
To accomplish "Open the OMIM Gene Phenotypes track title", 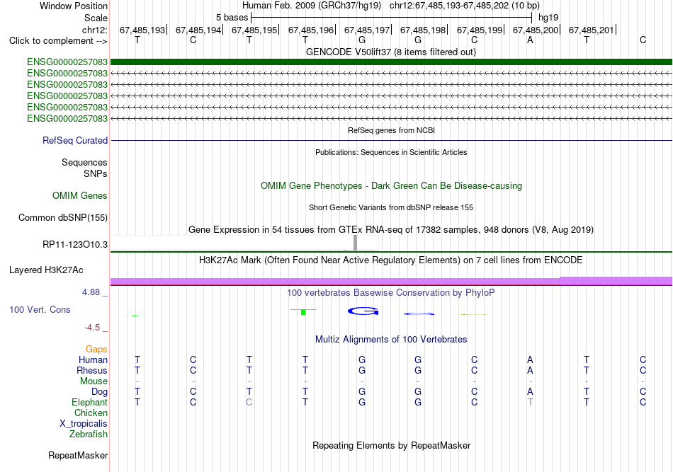I will click(391, 185).
